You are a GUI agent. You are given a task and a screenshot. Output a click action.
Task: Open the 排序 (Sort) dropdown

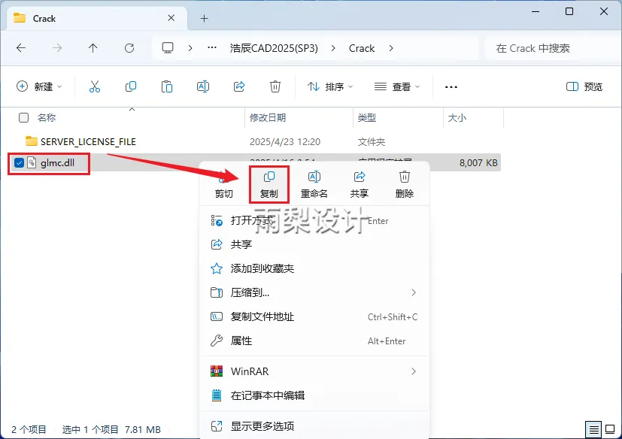330,86
